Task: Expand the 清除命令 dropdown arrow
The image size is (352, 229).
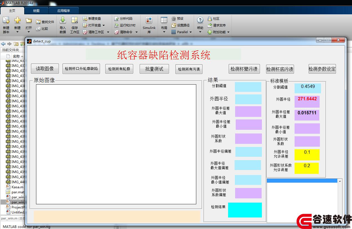Action: (x=137, y=32)
